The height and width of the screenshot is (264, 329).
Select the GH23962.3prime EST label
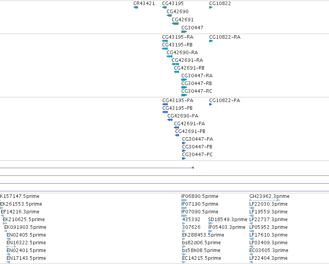pyautogui.click(x=269, y=196)
